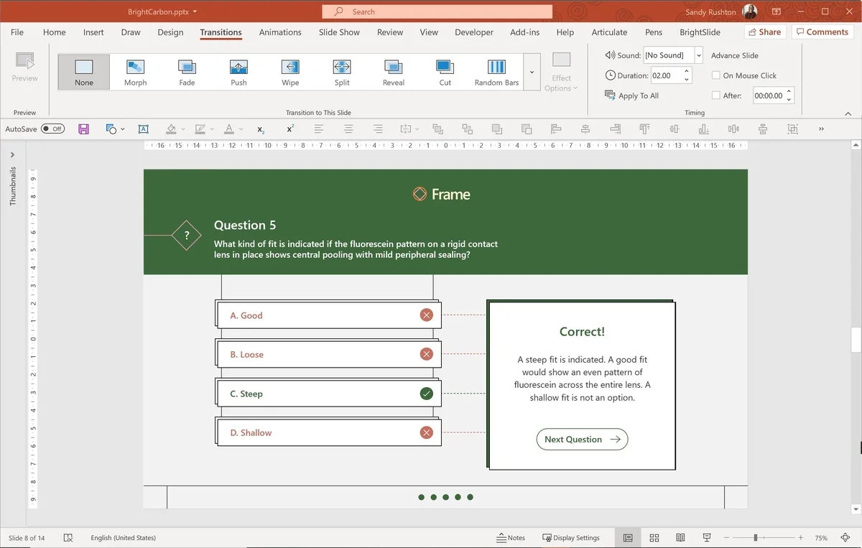Open the BrightCarbon.pptx file name dropdown
The image size is (862, 548).
point(195,12)
